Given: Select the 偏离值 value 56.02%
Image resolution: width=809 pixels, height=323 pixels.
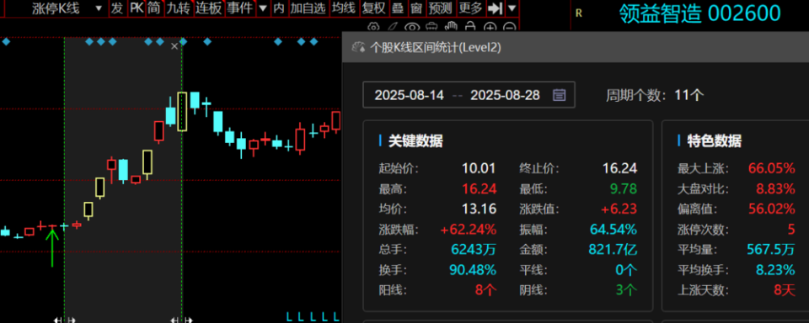Looking at the screenshot, I should [771, 209].
